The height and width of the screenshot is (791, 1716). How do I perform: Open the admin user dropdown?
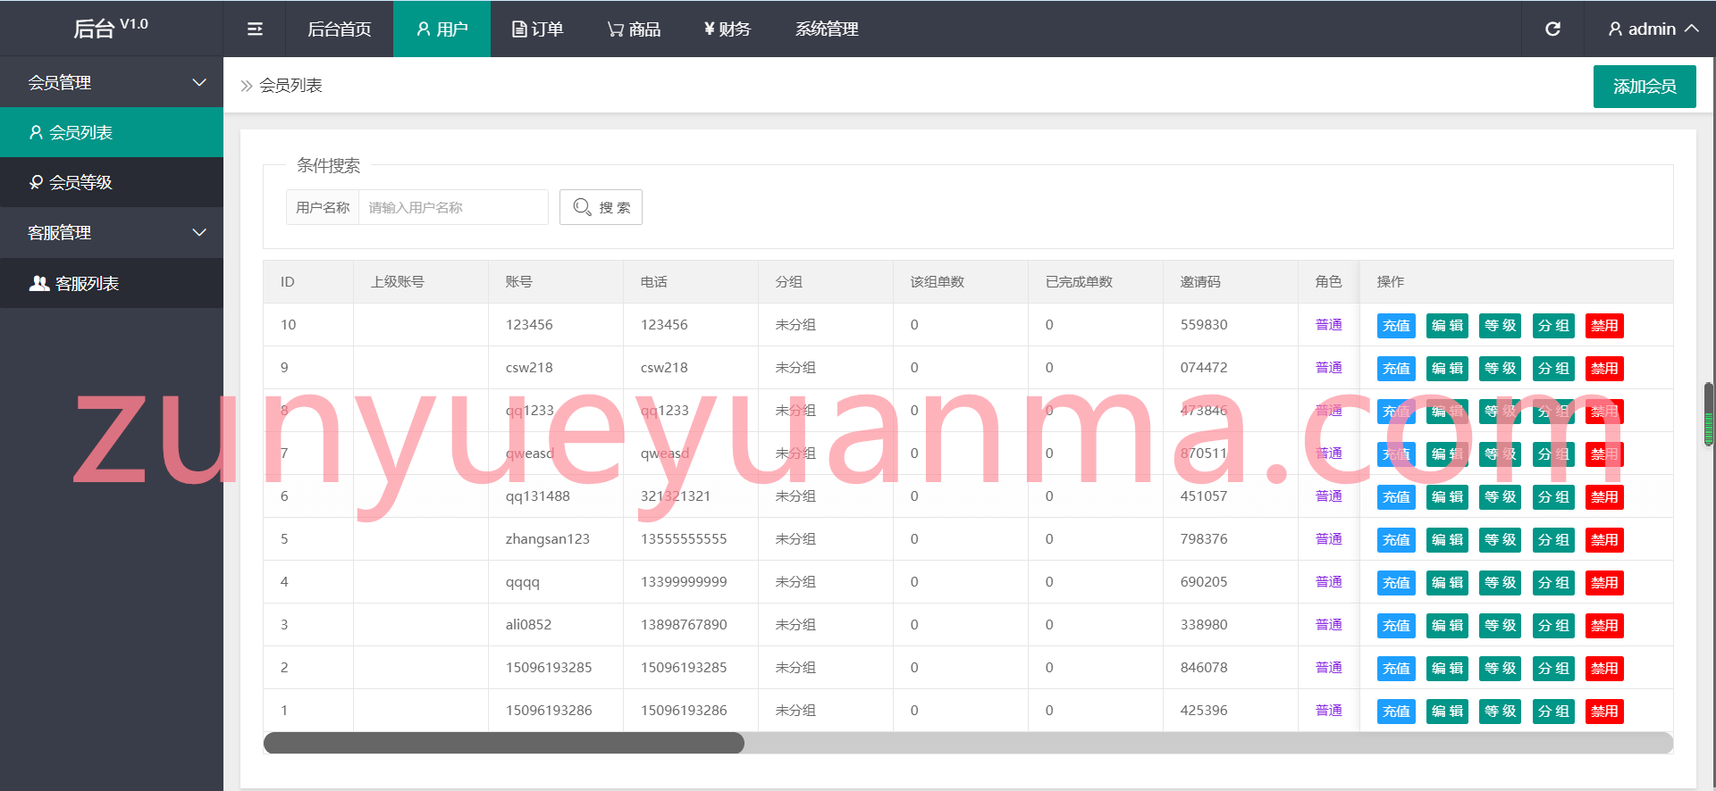coord(1653,29)
